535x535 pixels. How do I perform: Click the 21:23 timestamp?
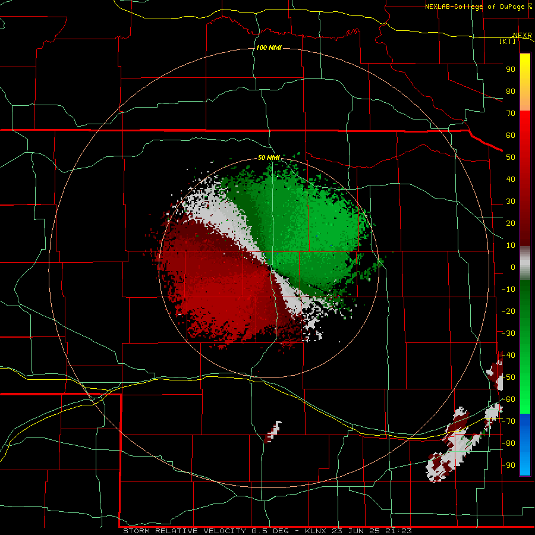(x=399, y=531)
